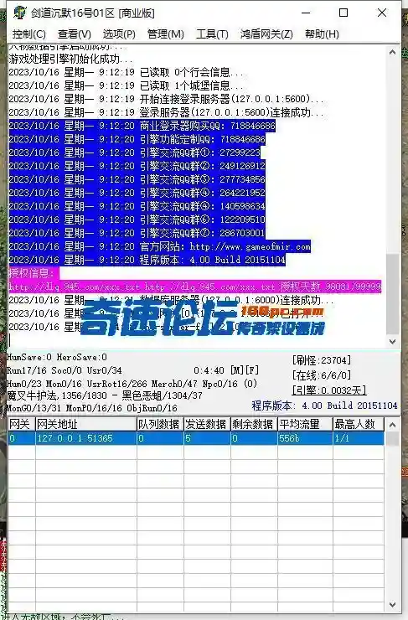Image resolution: width=408 pixels, height=620 pixels.
Task: Click the log scrollbar up arrow
Action: pyautogui.click(x=392, y=52)
